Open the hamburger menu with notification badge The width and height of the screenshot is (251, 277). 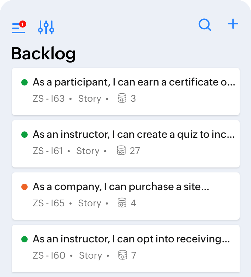[x=18, y=28]
